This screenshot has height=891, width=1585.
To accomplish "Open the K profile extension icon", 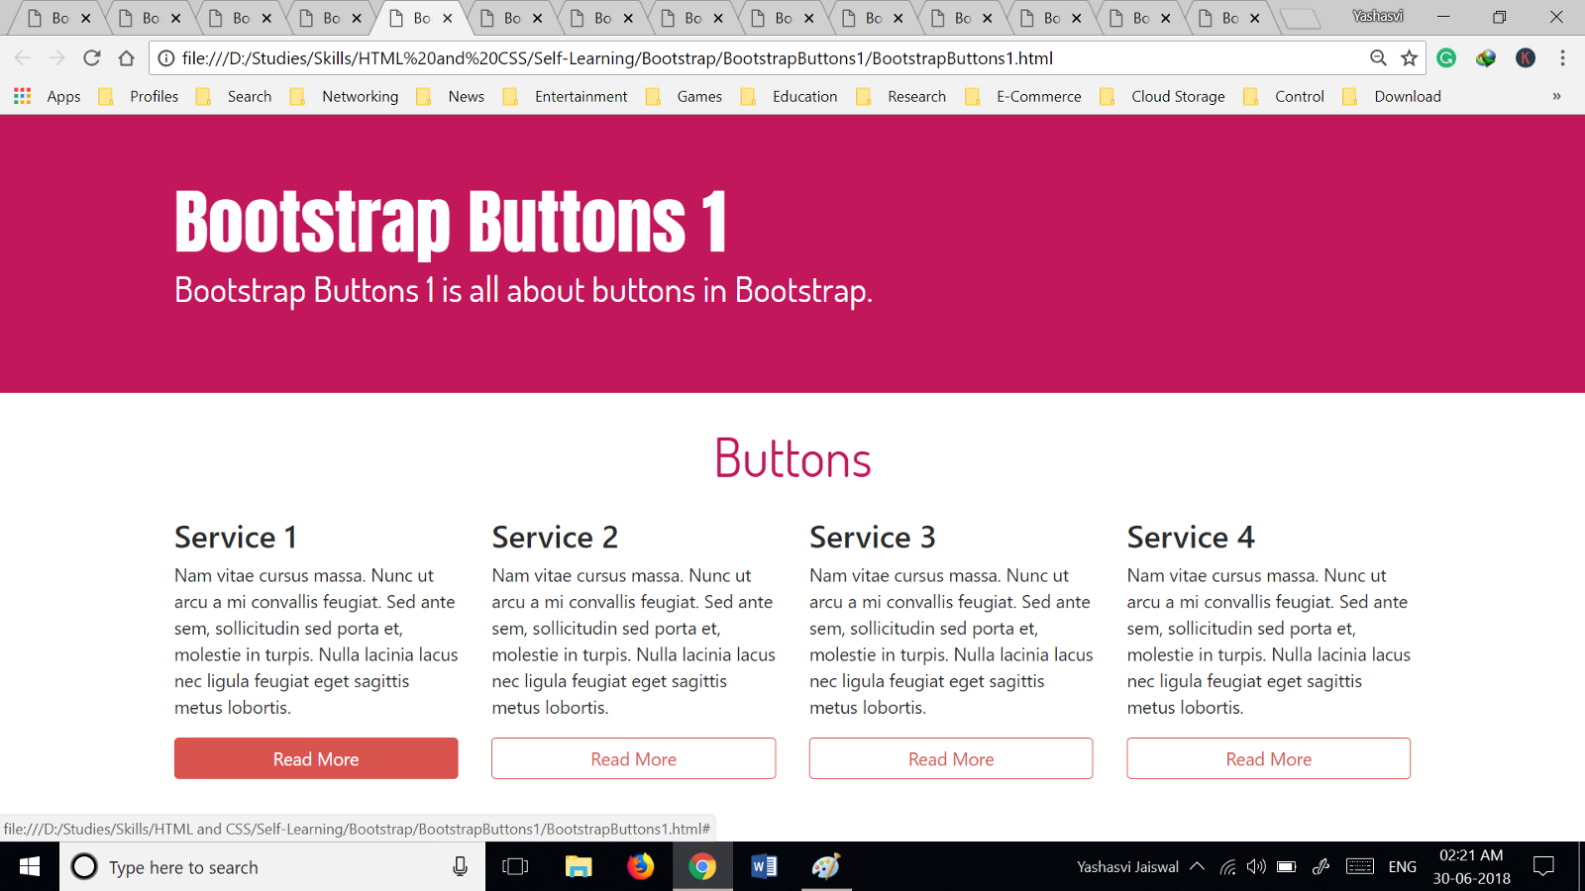I will [x=1526, y=58].
